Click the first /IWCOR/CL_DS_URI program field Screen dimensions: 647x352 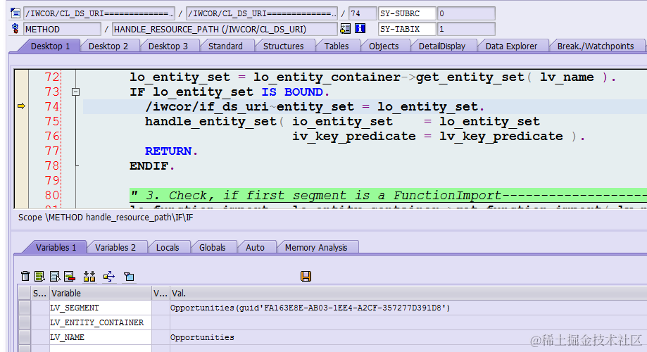click(99, 13)
